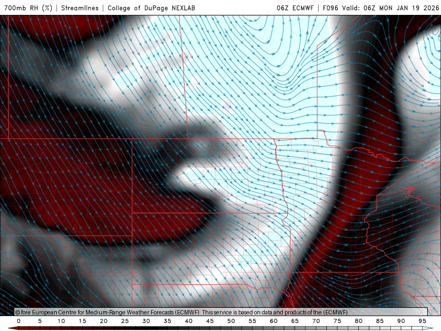The image size is (441, 331).
Task: Click the colorbar label "20"
Action: point(104,321)
